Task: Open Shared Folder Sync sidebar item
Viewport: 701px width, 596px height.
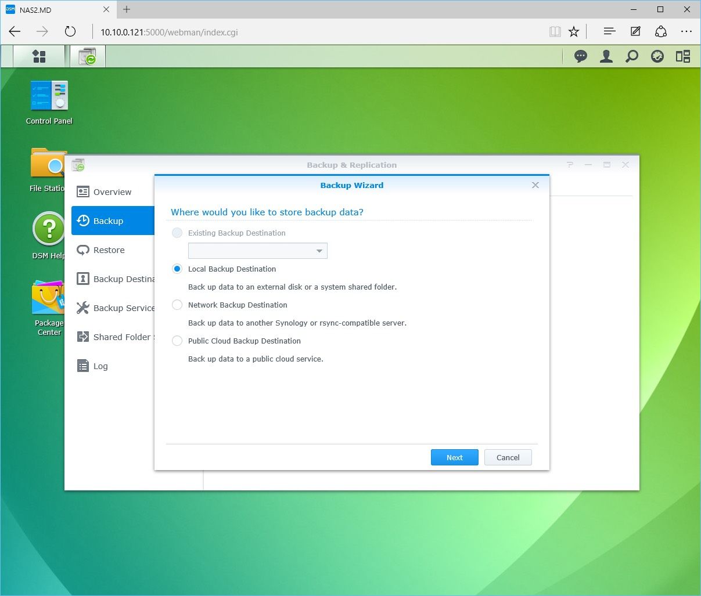Action: tap(113, 337)
